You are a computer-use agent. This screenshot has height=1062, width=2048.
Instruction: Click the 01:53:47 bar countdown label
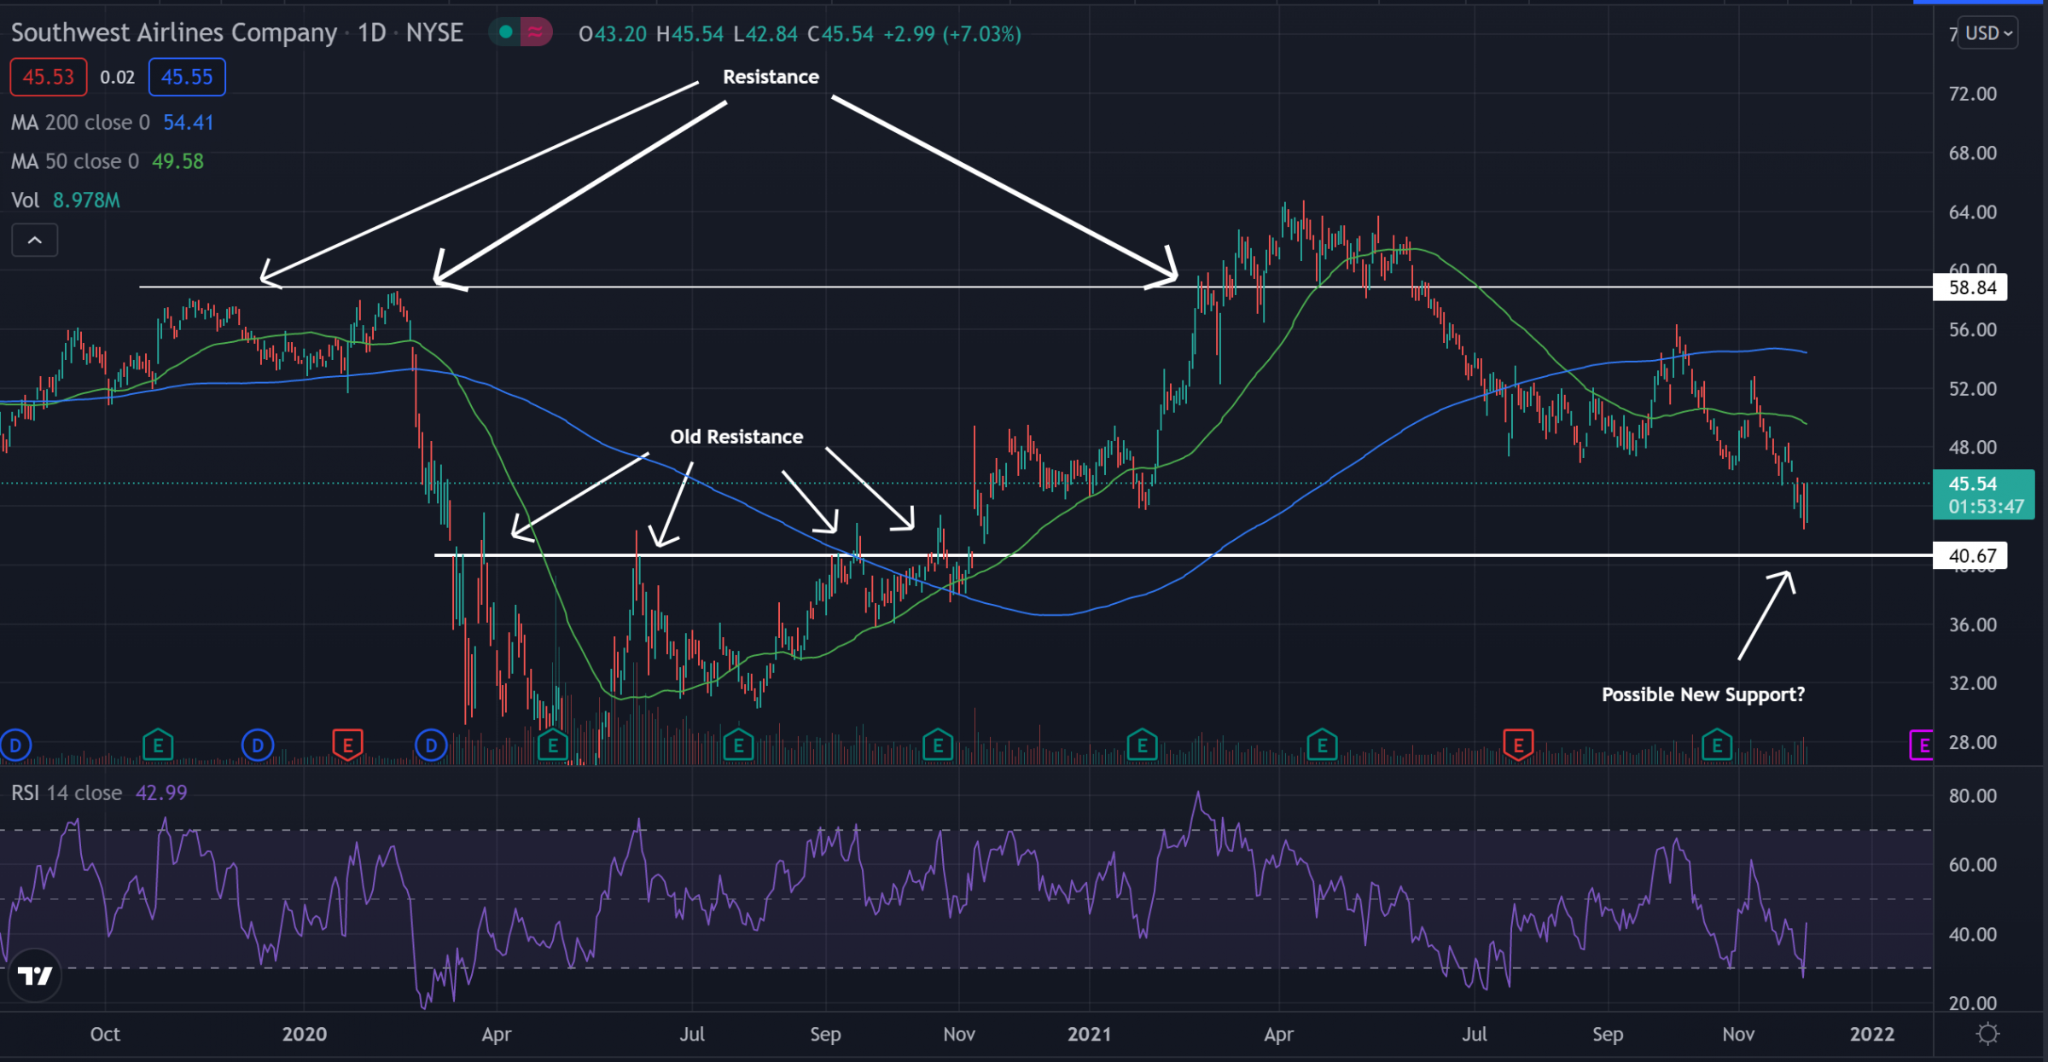point(1987,507)
